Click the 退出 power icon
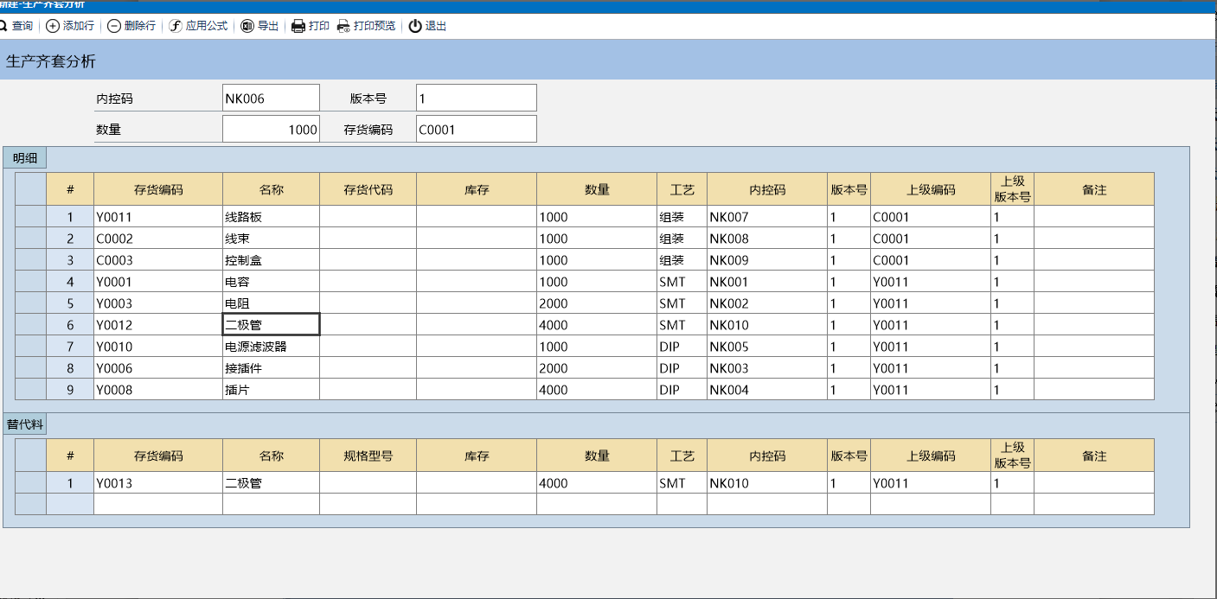The height and width of the screenshot is (599, 1217). pyautogui.click(x=415, y=26)
